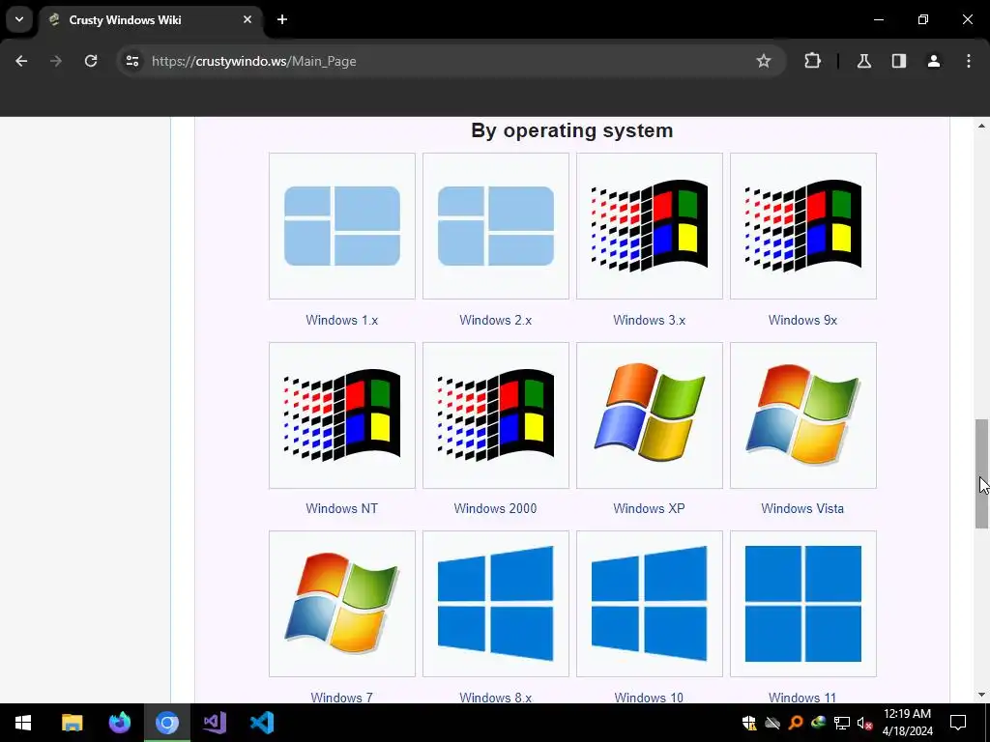Image resolution: width=990 pixels, height=742 pixels.
Task: Close the Crusty Windows Wiki tab
Action: pos(247,19)
